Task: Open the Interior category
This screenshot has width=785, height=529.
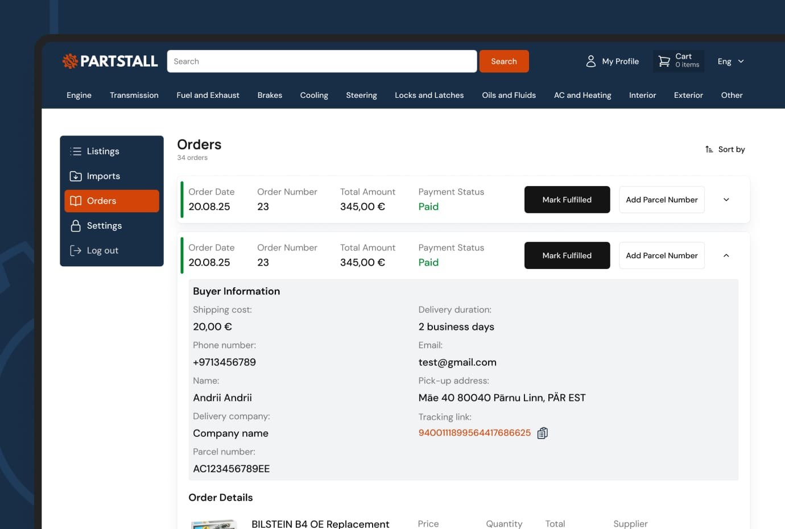Action: [643, 95]
